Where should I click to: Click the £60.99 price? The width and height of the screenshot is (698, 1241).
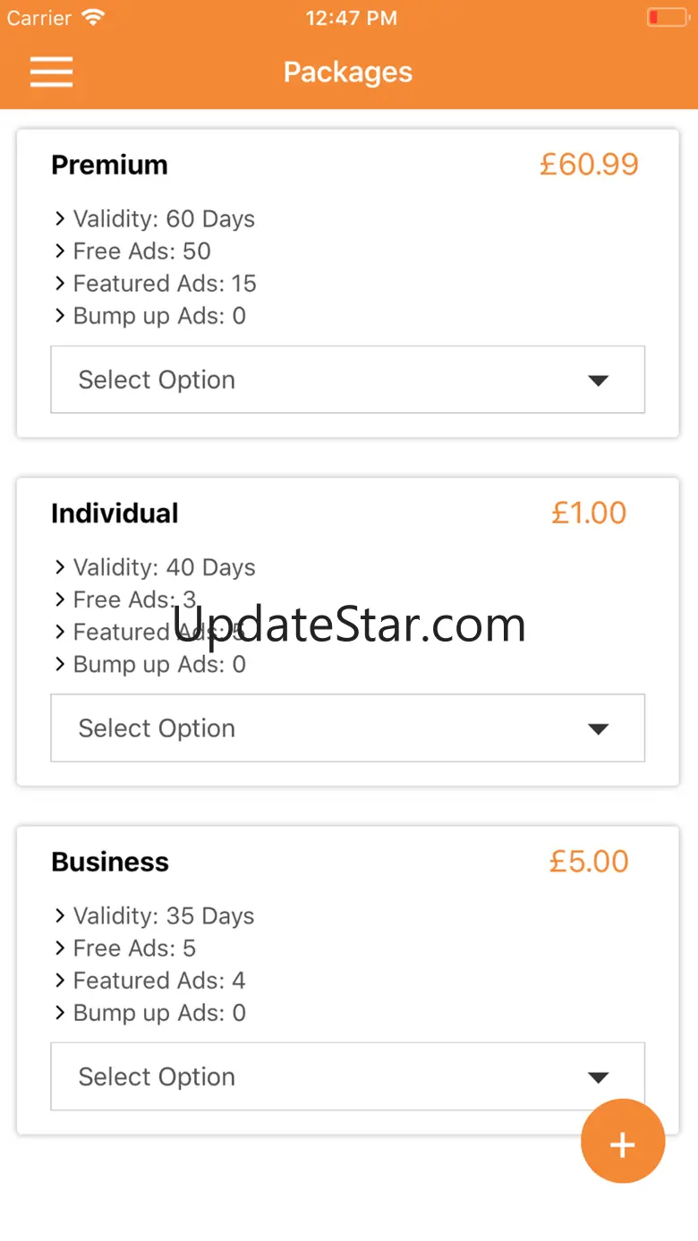pos(589,165)
